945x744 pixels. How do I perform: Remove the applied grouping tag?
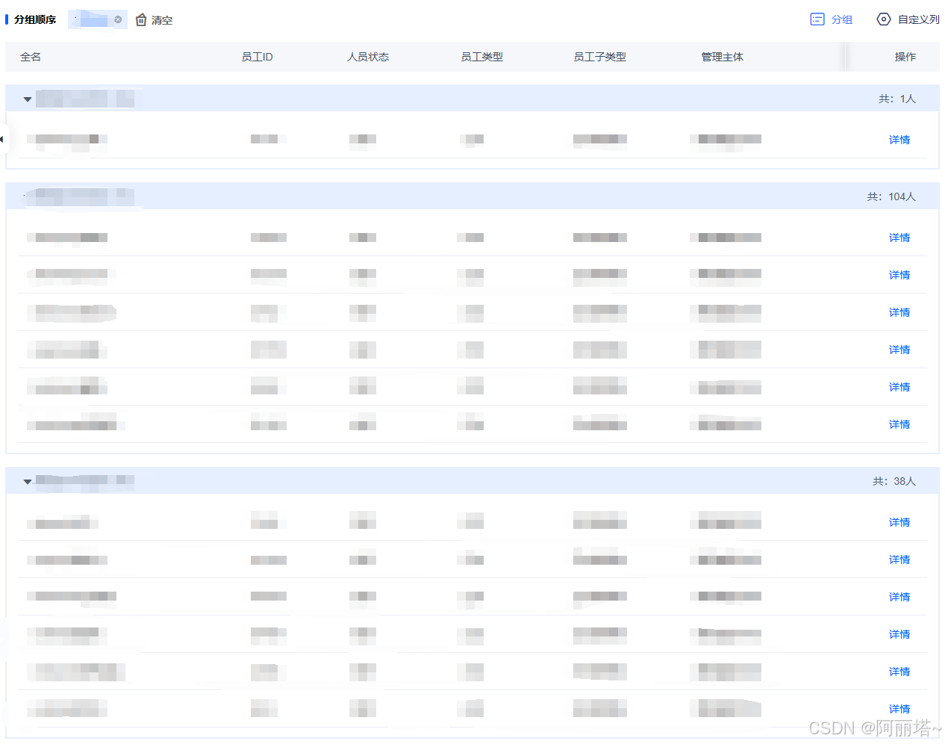click(x=116, y=19)
